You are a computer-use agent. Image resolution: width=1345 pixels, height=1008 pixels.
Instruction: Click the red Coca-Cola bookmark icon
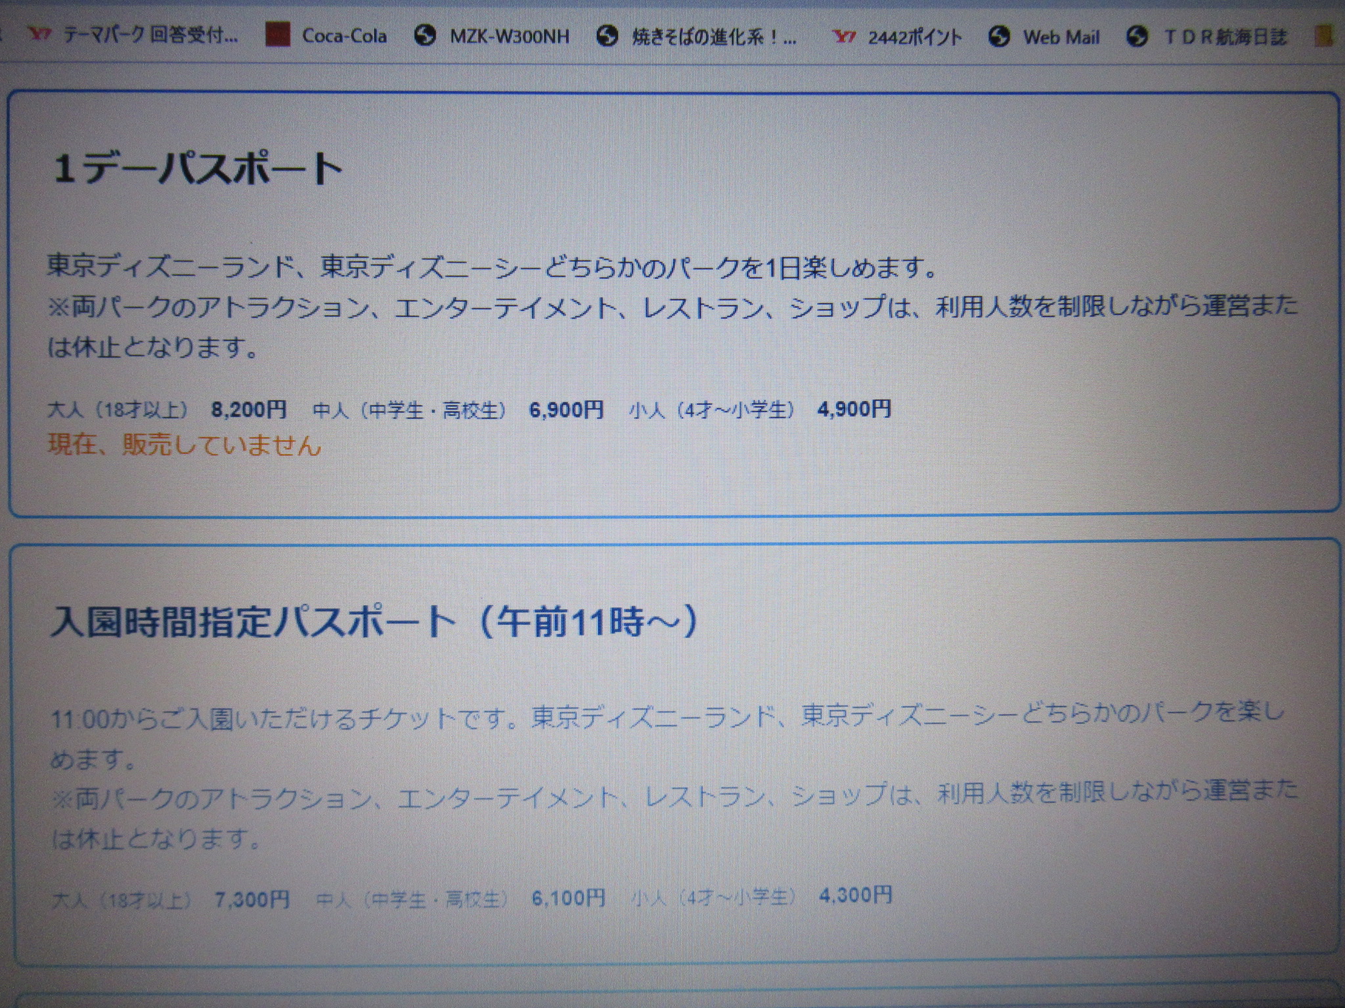click(x=277, y=35)
